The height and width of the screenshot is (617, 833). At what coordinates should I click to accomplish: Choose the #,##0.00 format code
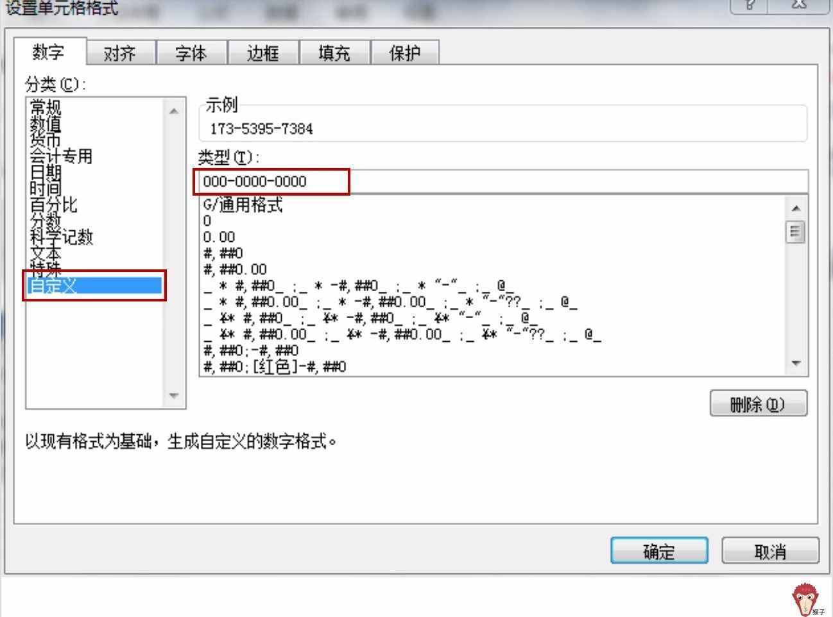[235, 269]
